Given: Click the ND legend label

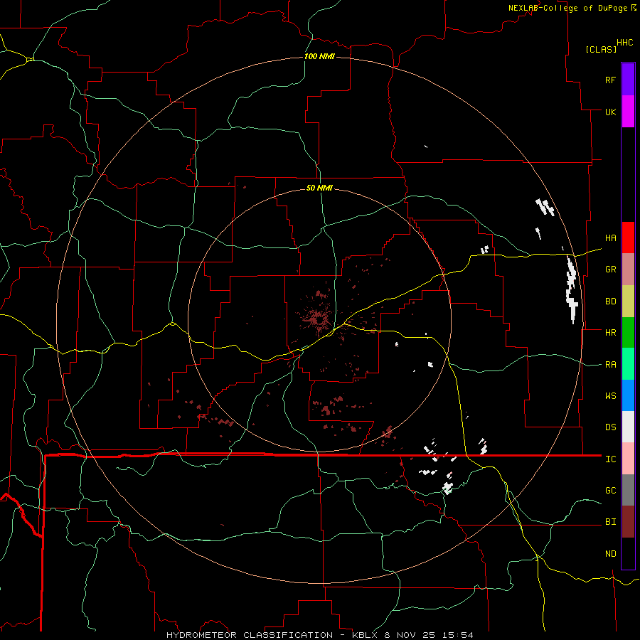Looking at the screenshot, I should click(610, 554).
